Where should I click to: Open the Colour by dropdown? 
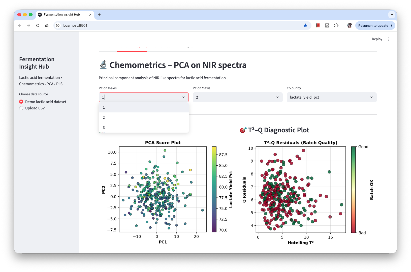[x=332, y=97]
